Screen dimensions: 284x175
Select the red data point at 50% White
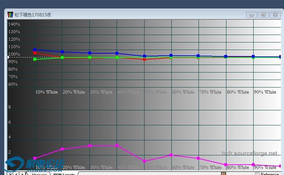145,59
